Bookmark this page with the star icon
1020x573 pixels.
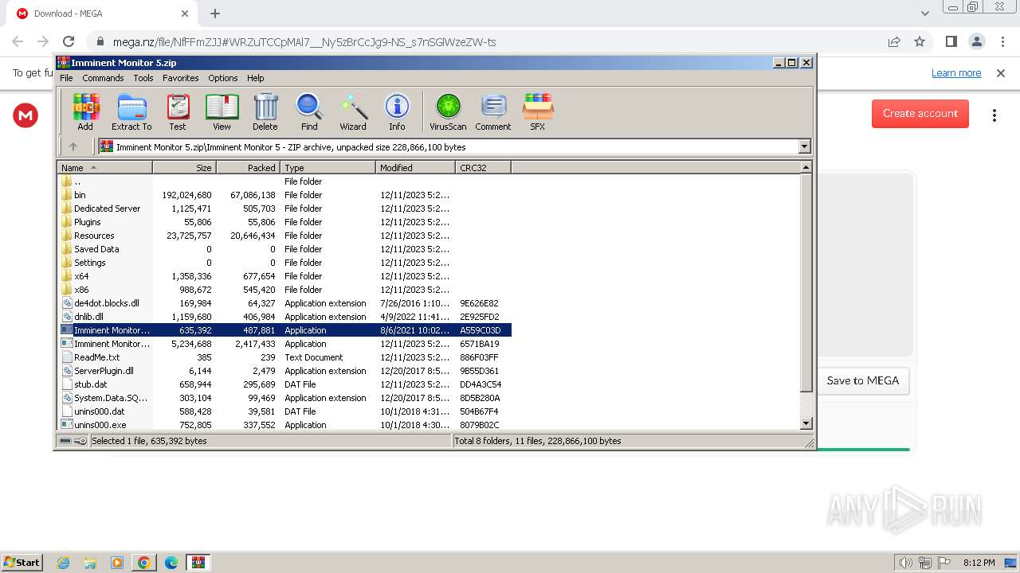(920, 41)
